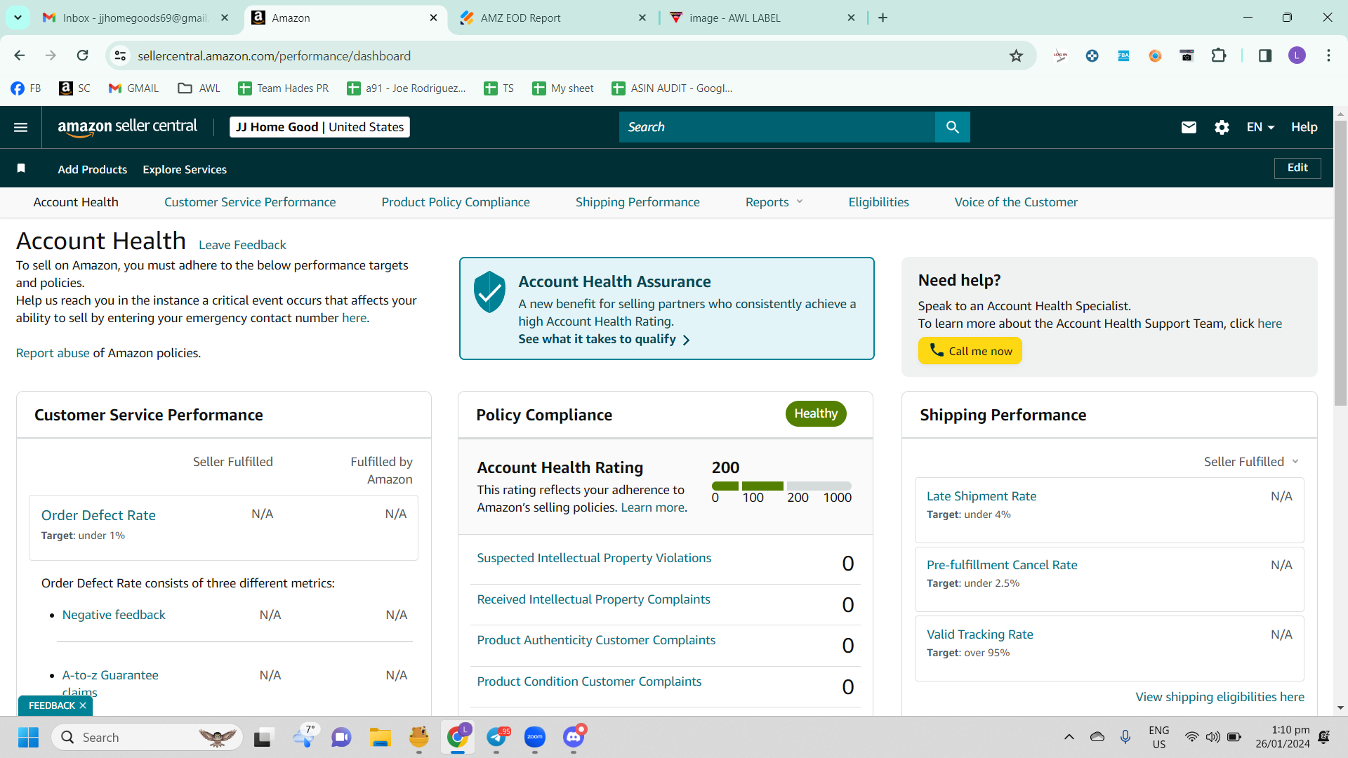
Task: Click the amazon seller central logo
Action: (127, 127)
